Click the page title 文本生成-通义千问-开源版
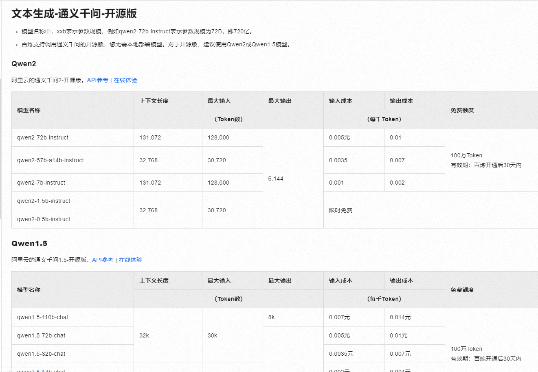This screenshot has width=538, height=372. pyautogui.click(x=74, y=13)
